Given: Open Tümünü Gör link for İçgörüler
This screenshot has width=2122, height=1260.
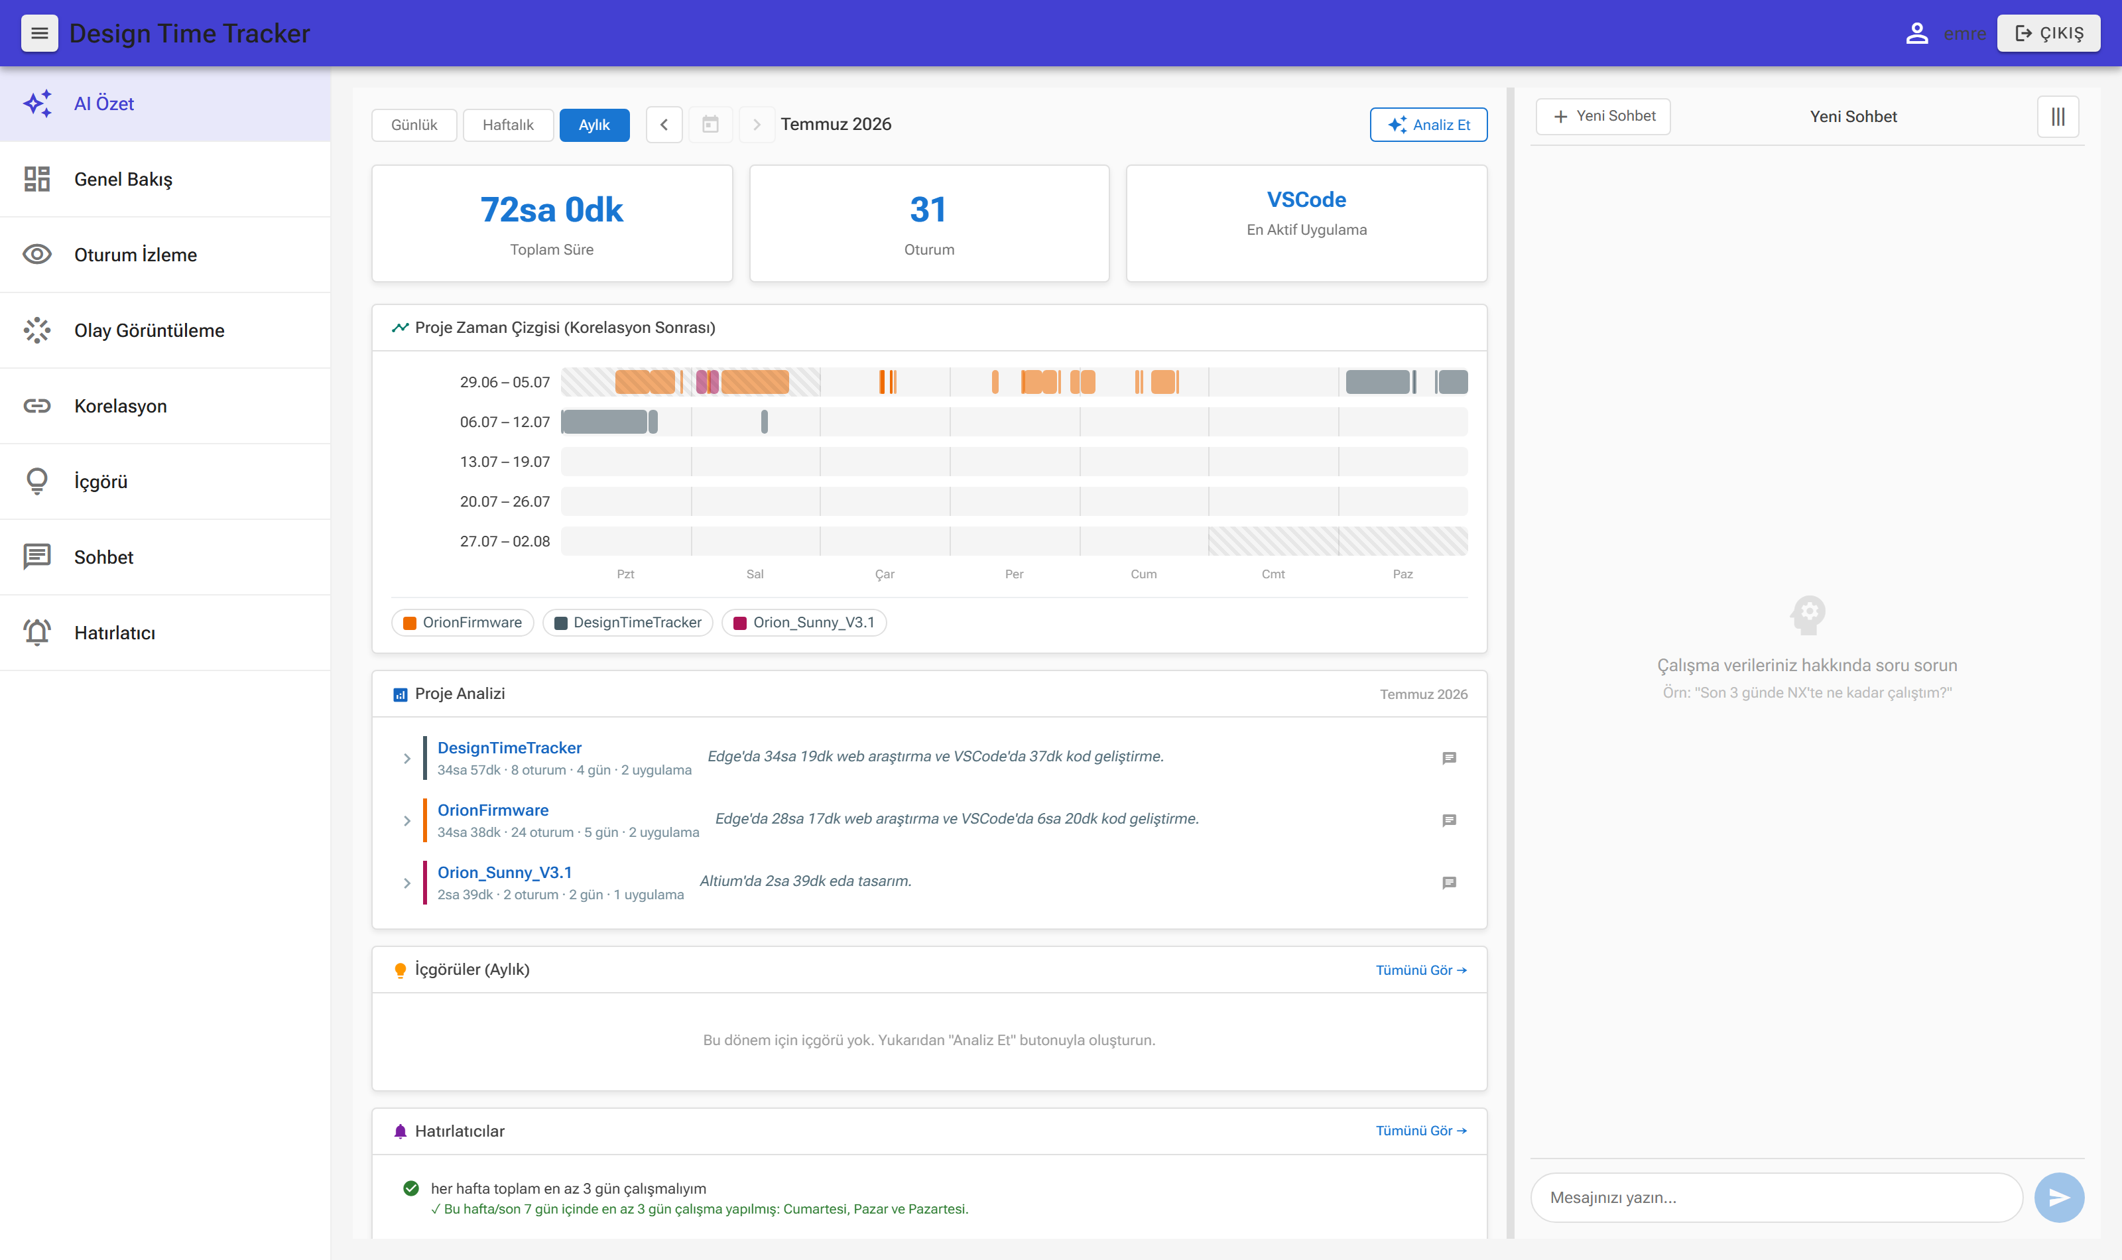Looking at the screenshot, I should coord(1421,970).
